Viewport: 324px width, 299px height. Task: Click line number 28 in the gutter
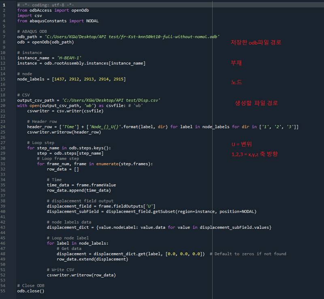[3, 148]
